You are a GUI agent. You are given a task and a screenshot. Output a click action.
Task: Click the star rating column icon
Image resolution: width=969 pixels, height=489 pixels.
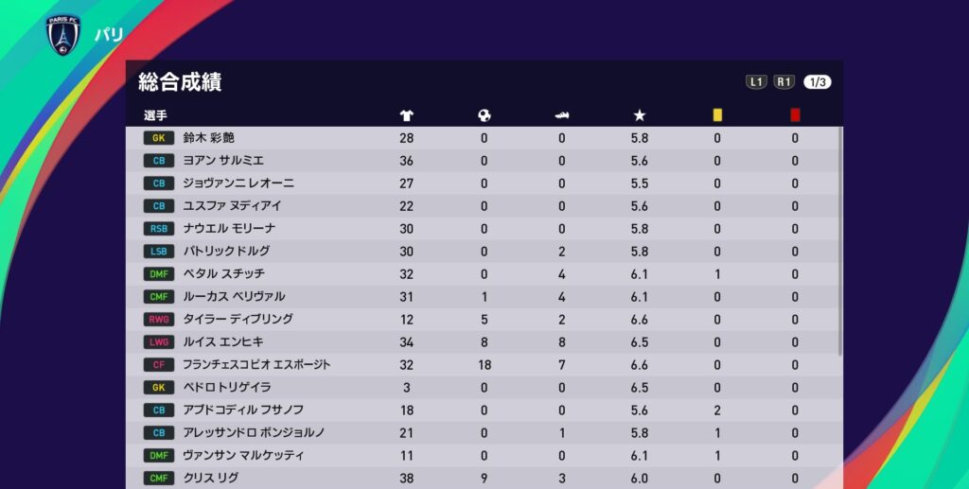[x=640, y=115]
